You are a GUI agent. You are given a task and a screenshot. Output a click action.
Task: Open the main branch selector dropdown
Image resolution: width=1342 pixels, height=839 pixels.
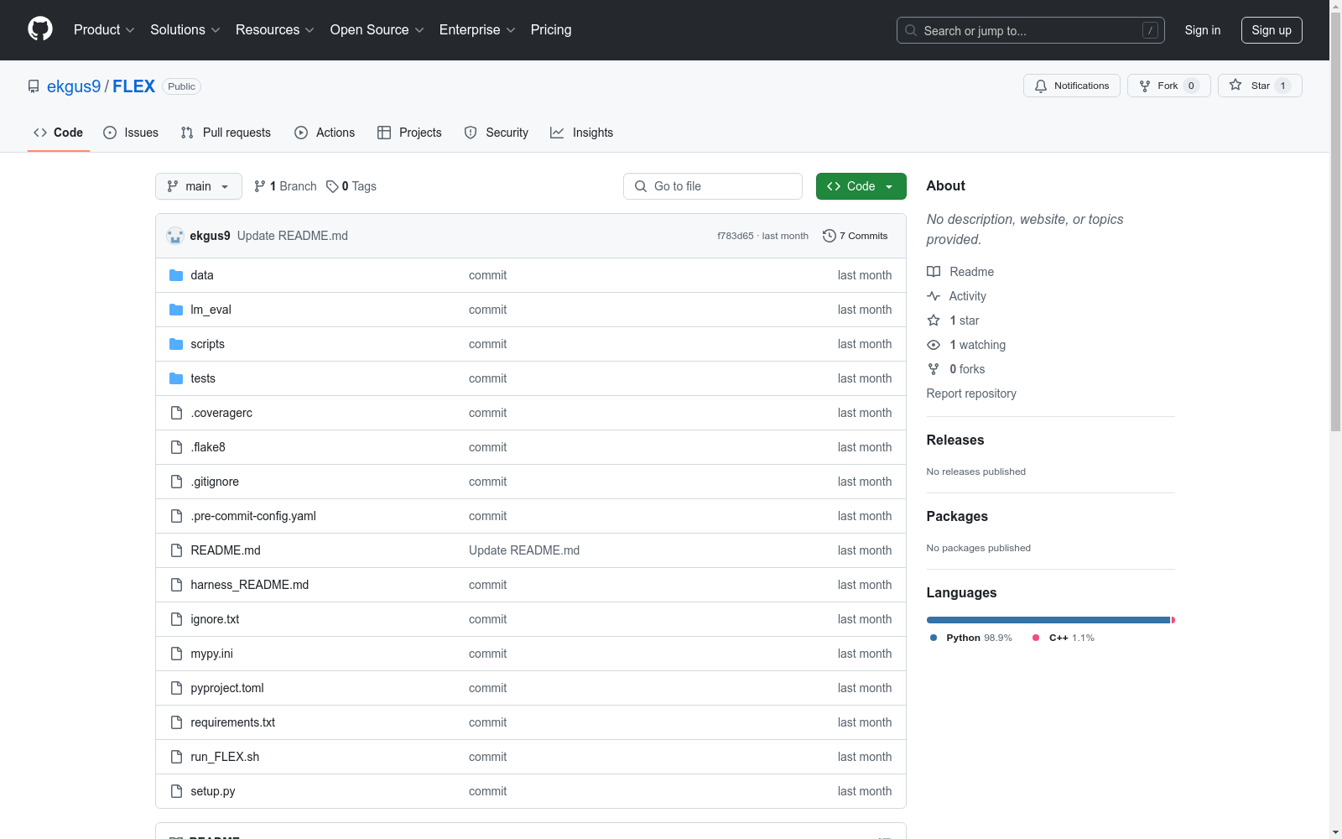pos(199,186)
